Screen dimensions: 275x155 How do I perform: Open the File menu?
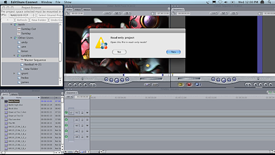tap(58, 2)
